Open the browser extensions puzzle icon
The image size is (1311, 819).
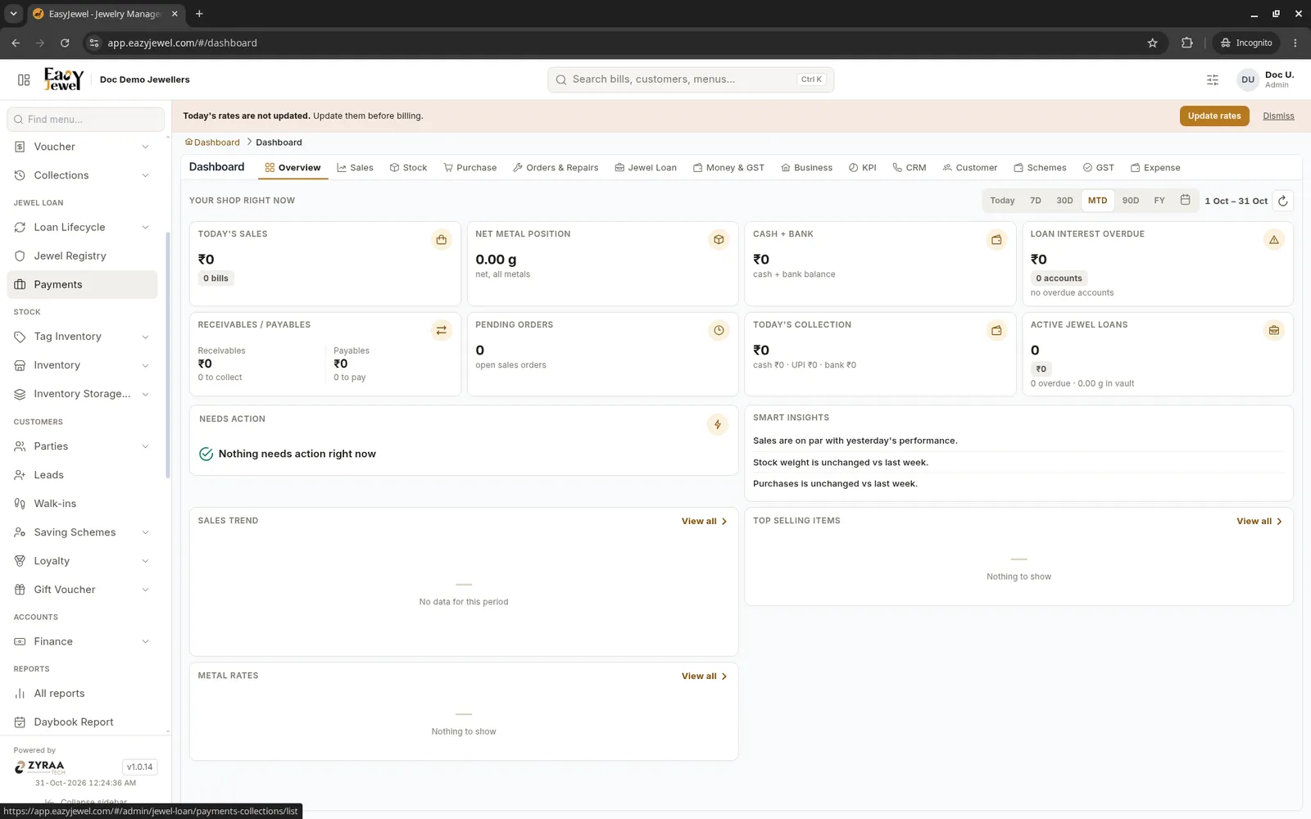click(1186, 43)
